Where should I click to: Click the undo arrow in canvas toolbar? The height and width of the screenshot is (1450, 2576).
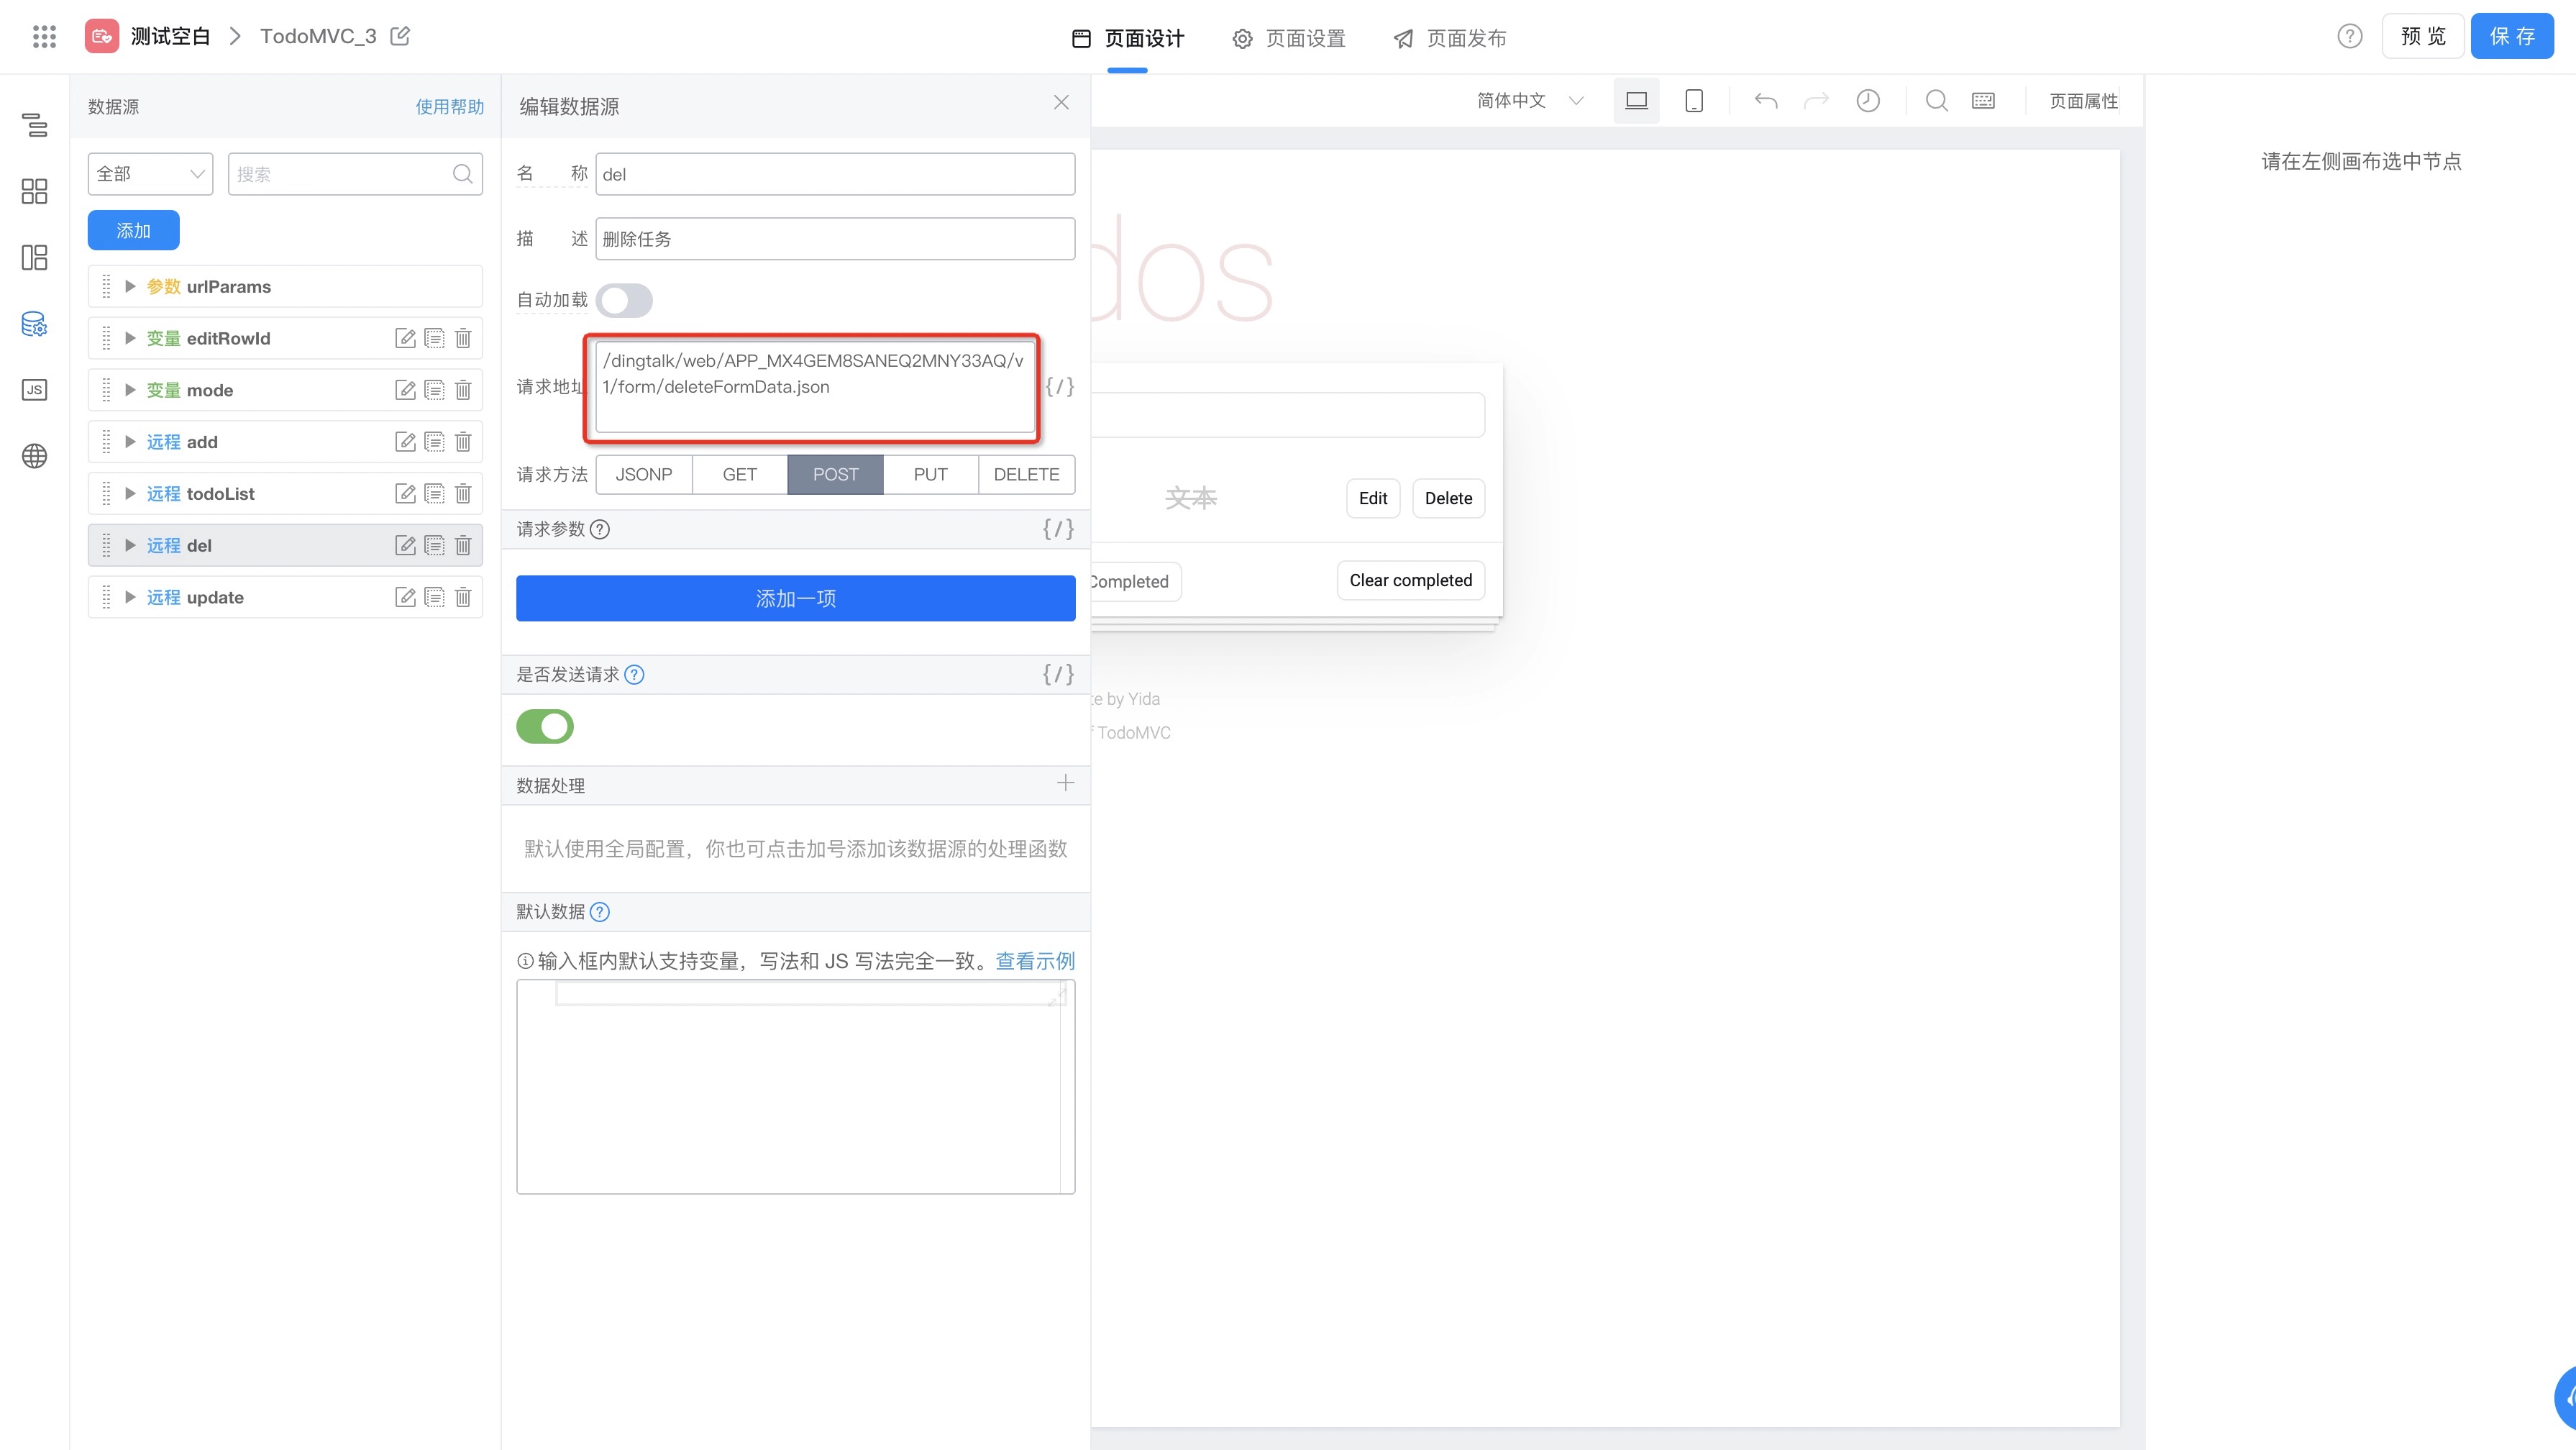point(1766,101)
